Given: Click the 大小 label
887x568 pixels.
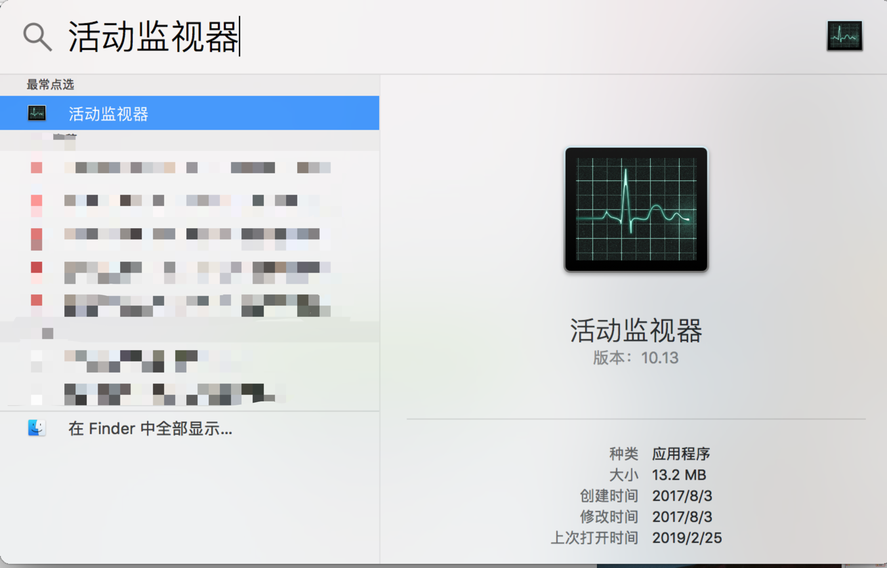Looking at the screenshot, I should pos(623,475).
